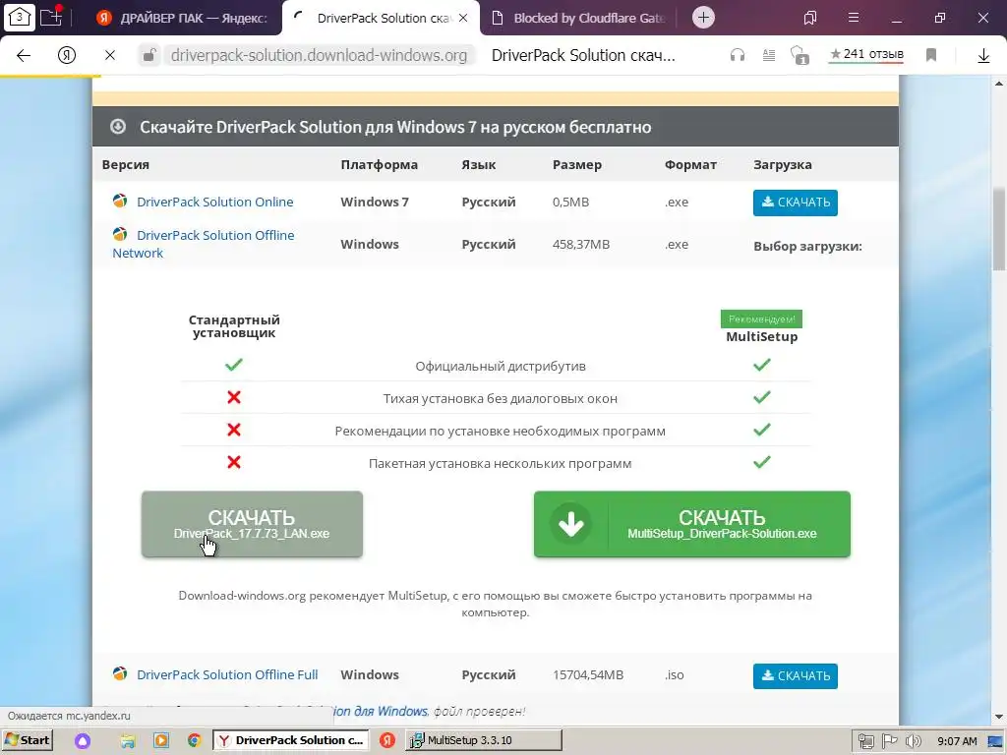Screen dimensions: 1007x755
Task: Switch to Blocked by Cloudflare Gateway tab
Action: pyautogui.click(x=578, y=18)
